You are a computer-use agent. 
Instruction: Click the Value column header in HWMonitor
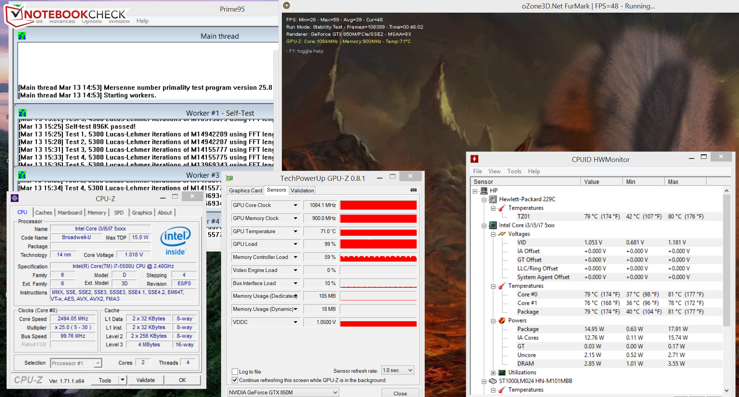601,182
